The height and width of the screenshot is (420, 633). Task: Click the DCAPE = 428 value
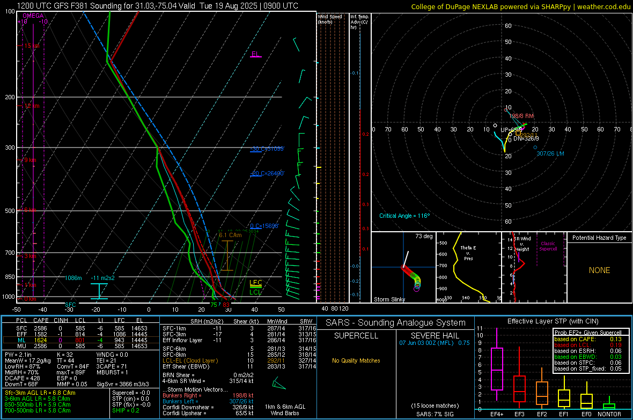[x=22, y=378]
